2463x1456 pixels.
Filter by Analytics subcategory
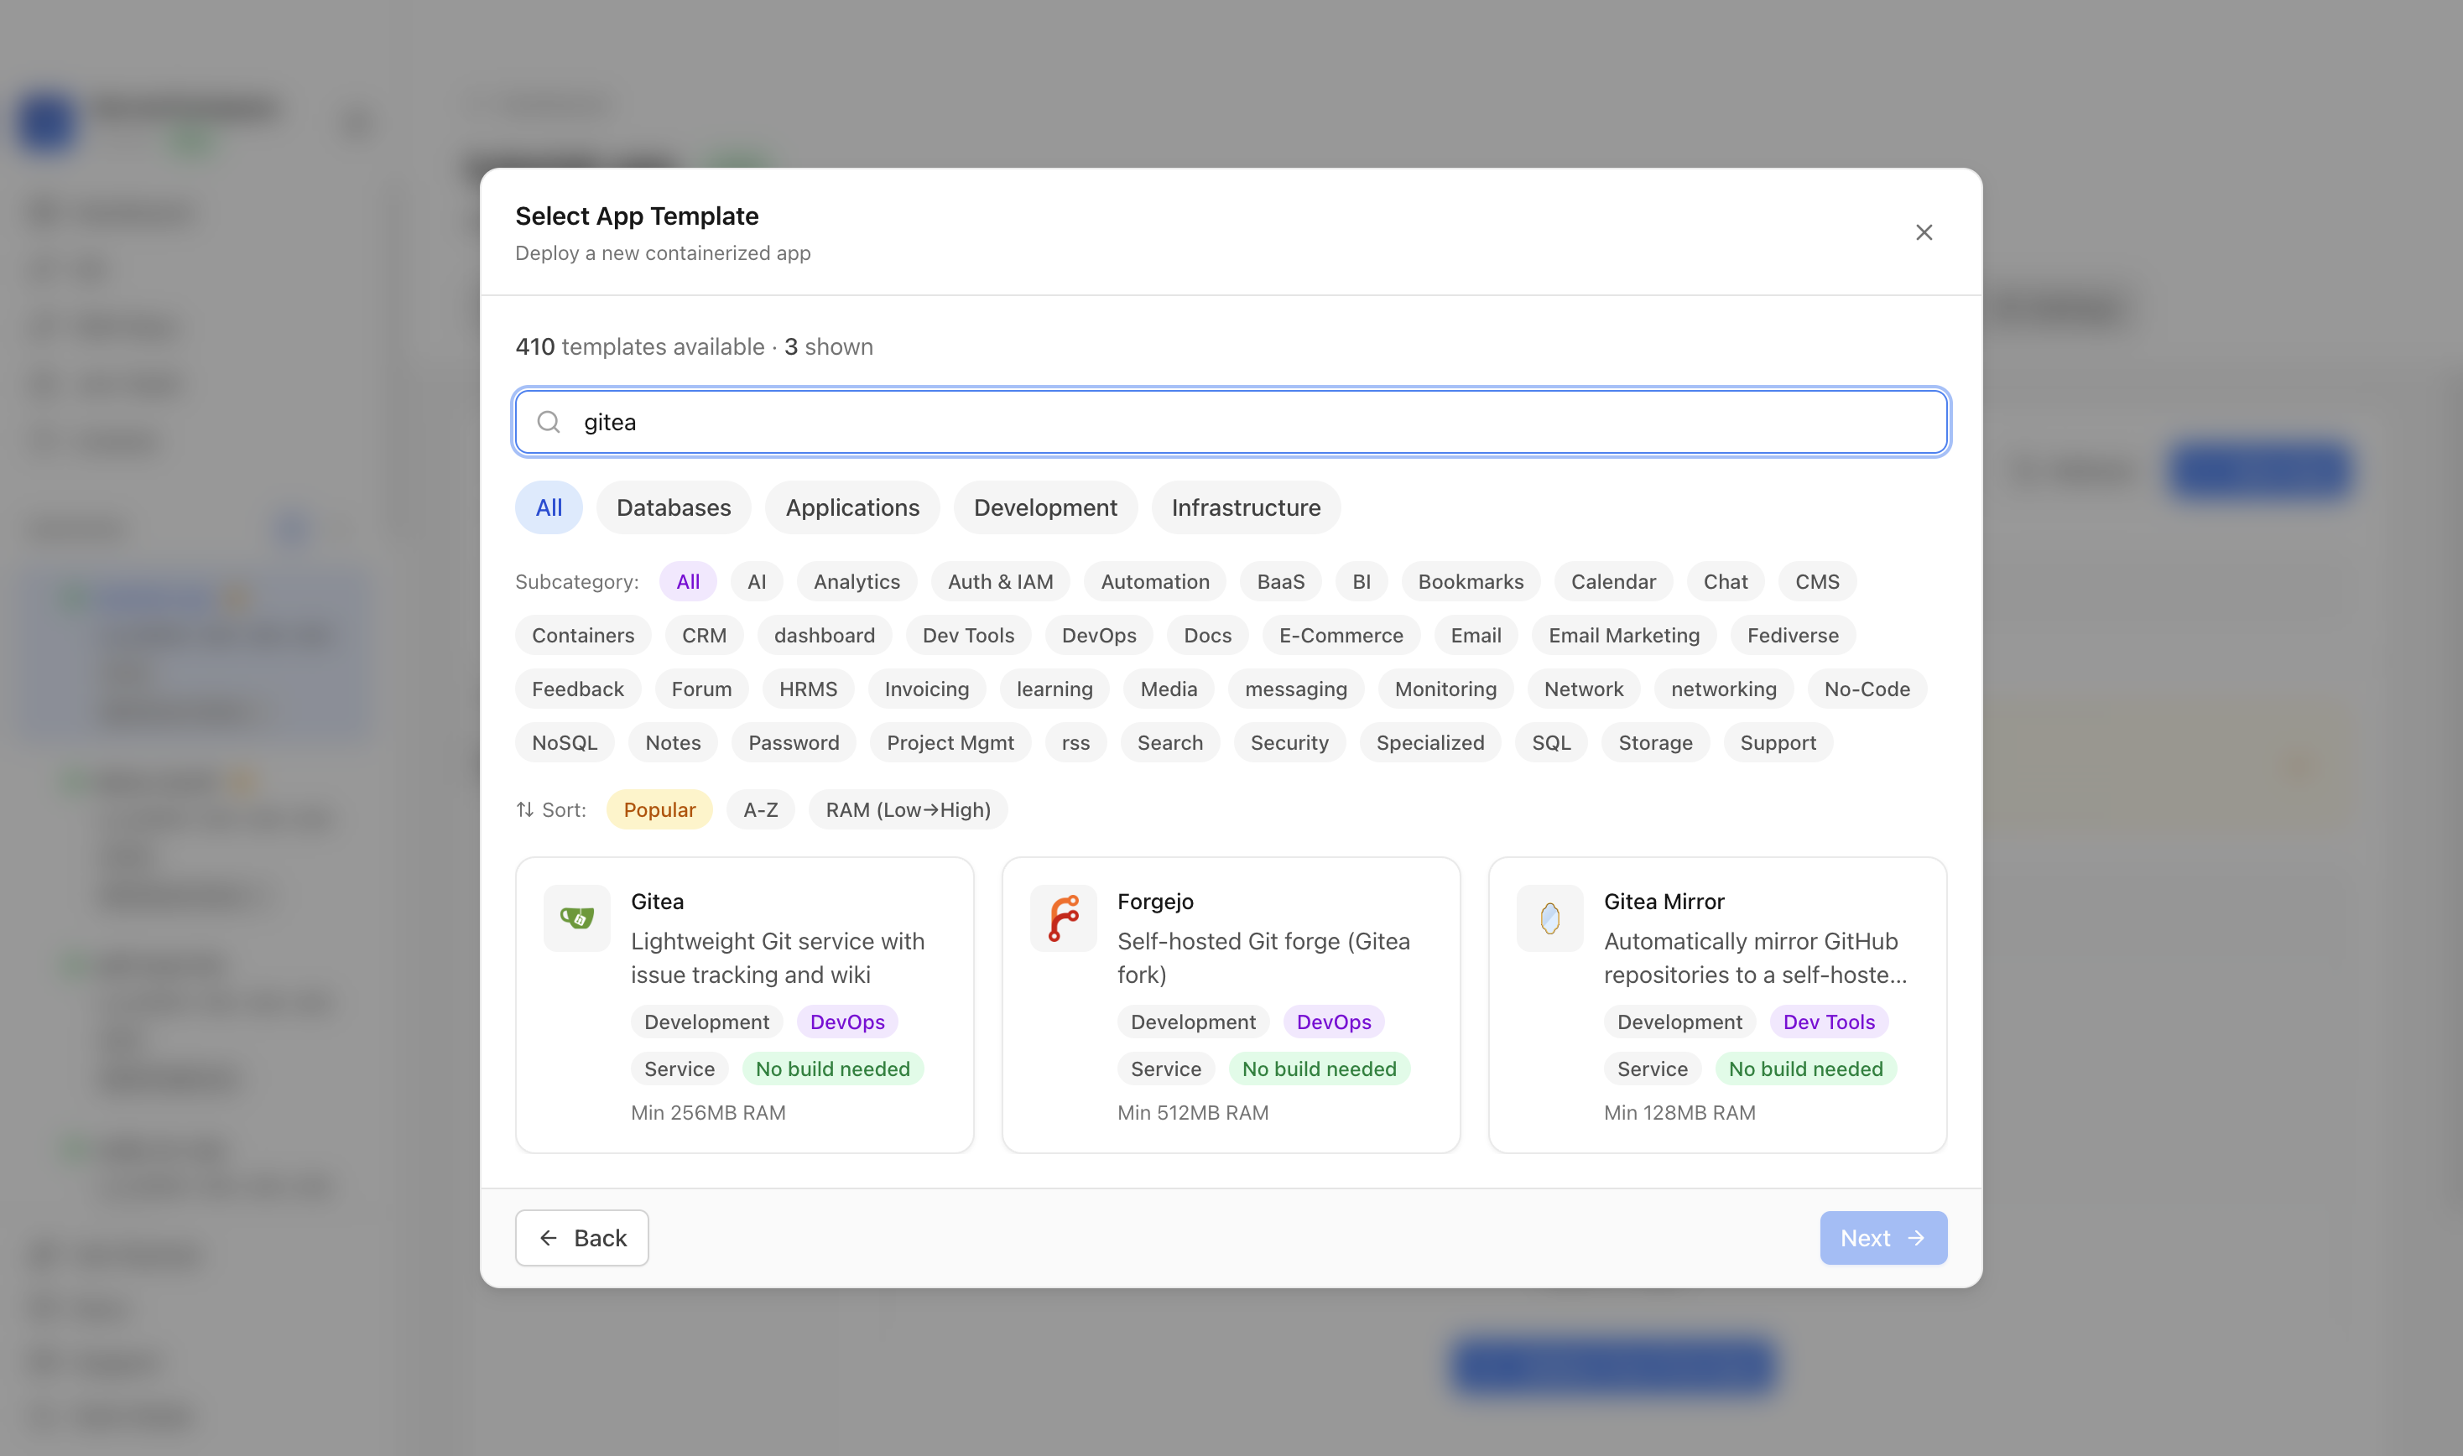(x=857, y=582)
